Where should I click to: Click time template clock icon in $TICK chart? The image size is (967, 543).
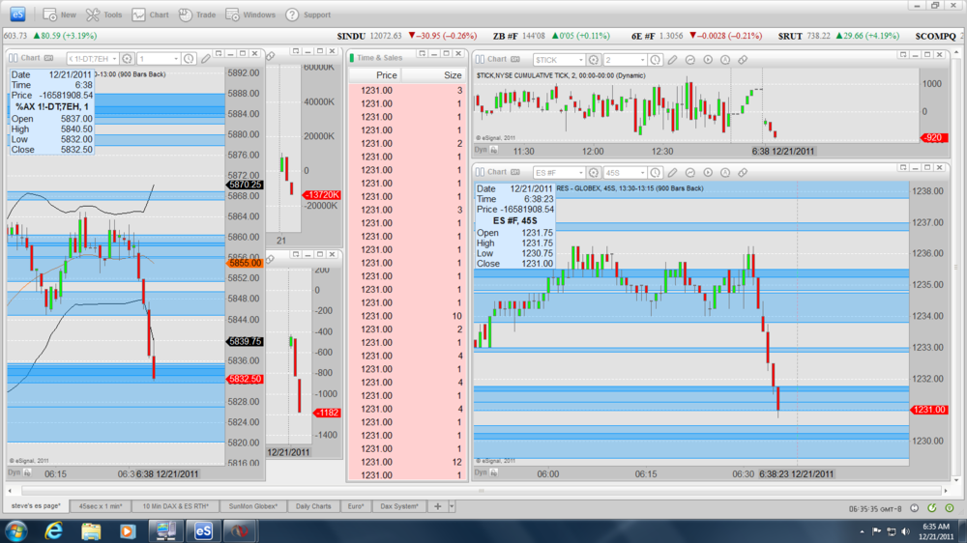[x=655, y=60]
